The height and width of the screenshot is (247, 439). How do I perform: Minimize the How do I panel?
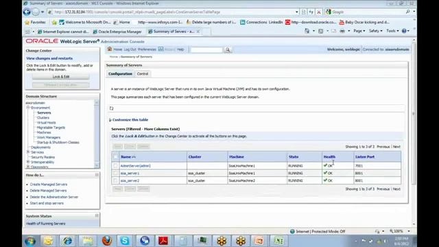click(97, 175)
